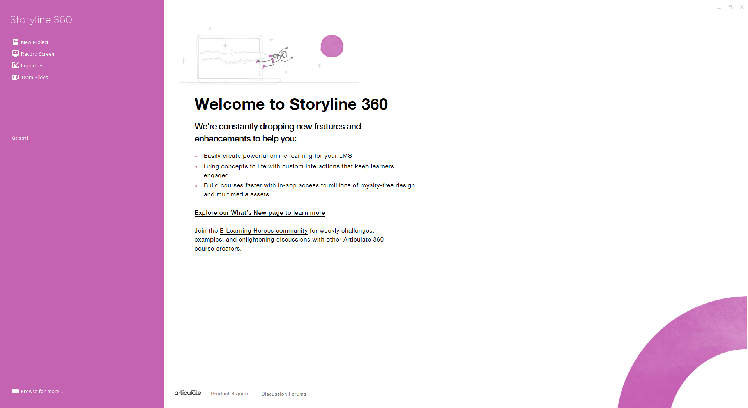Open the Import menu label
The height and width of the screenshot is (408, 748).
tap(28, 65)
